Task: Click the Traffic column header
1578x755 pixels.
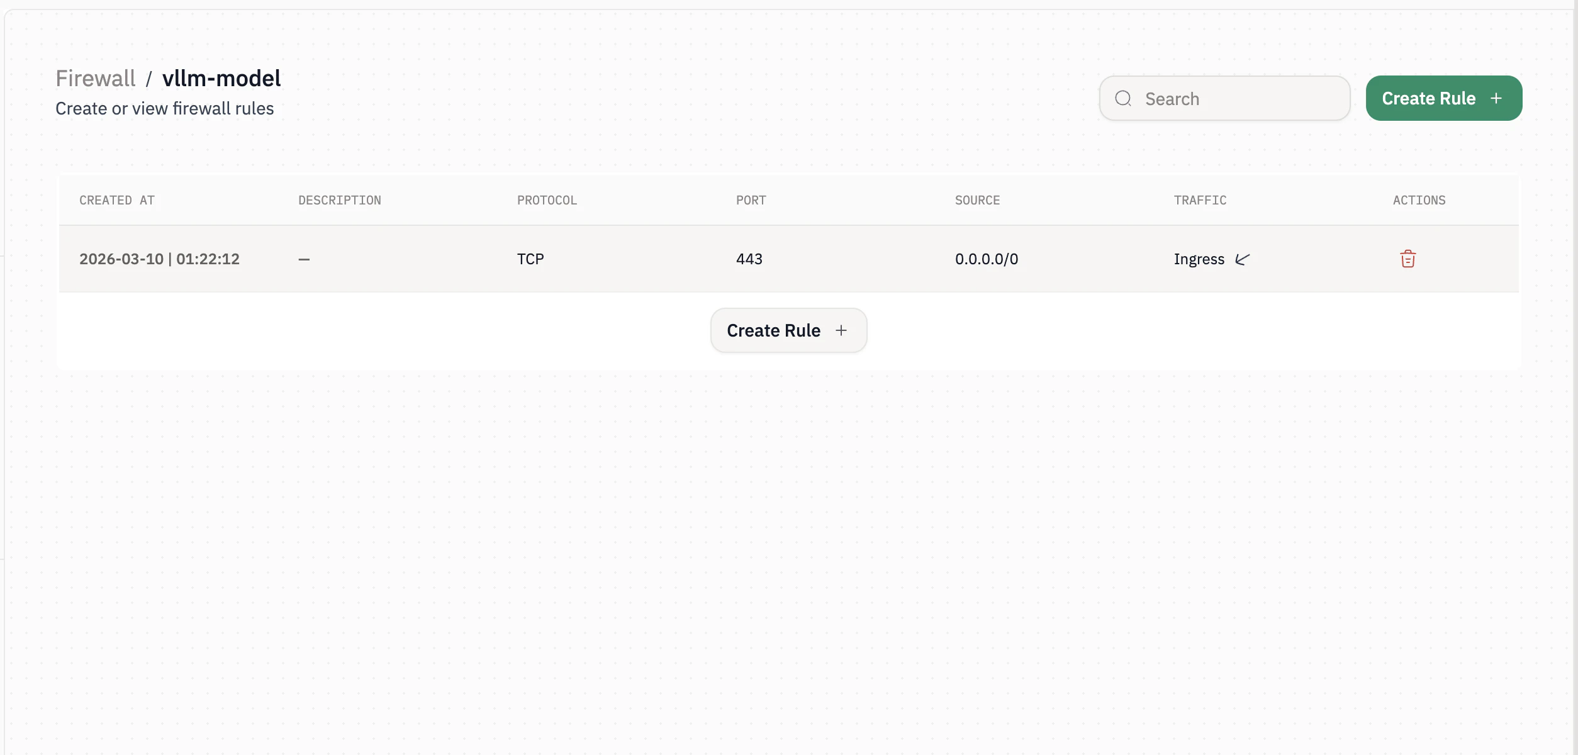Action: point(1200,200)
